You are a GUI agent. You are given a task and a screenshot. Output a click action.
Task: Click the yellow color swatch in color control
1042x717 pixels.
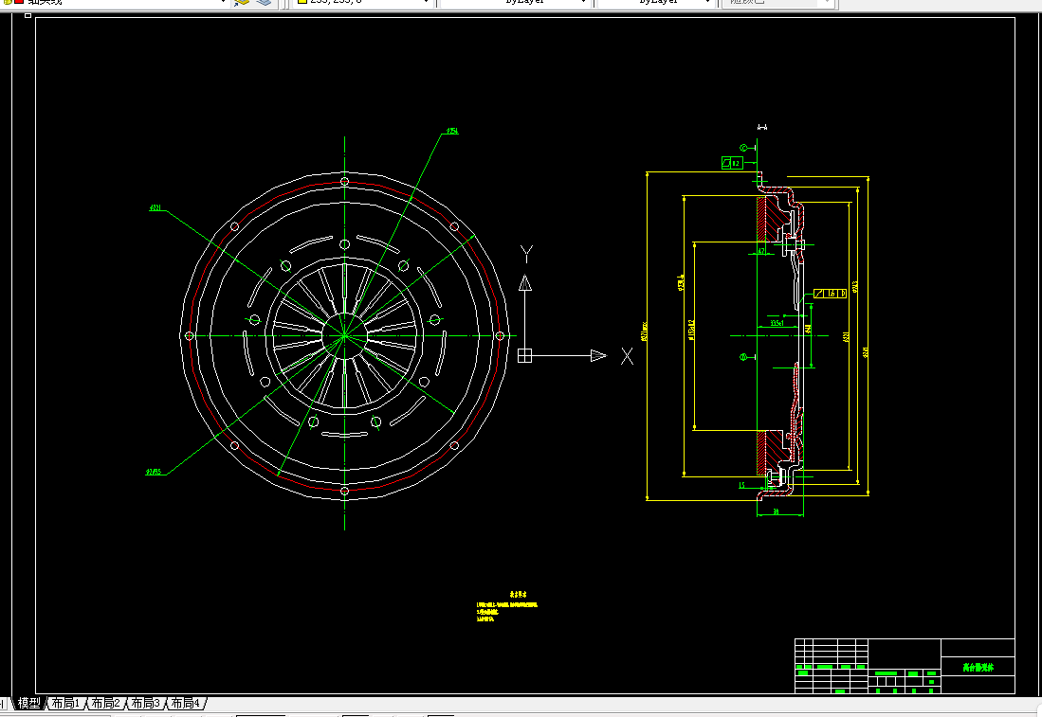pyautogui.click(x=302, y=2)
